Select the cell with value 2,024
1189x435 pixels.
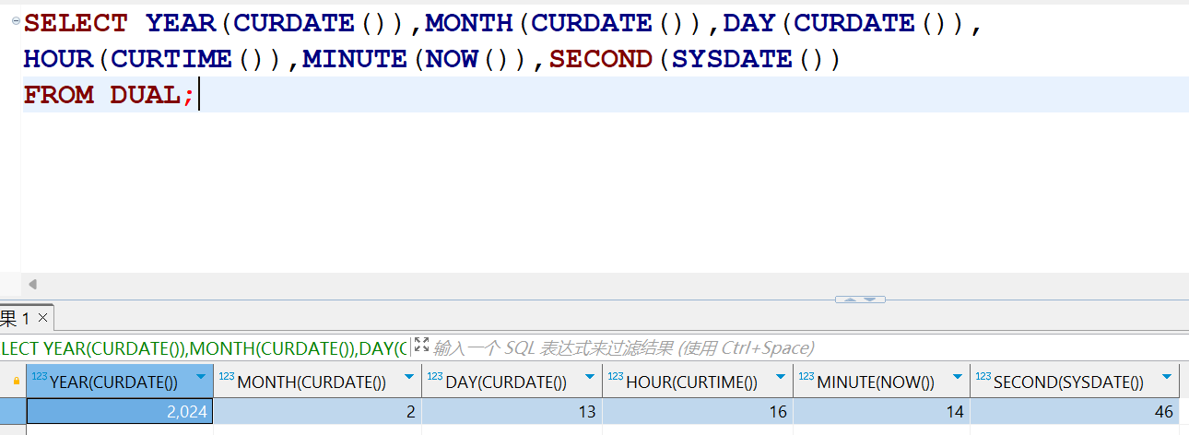(120, 412)
